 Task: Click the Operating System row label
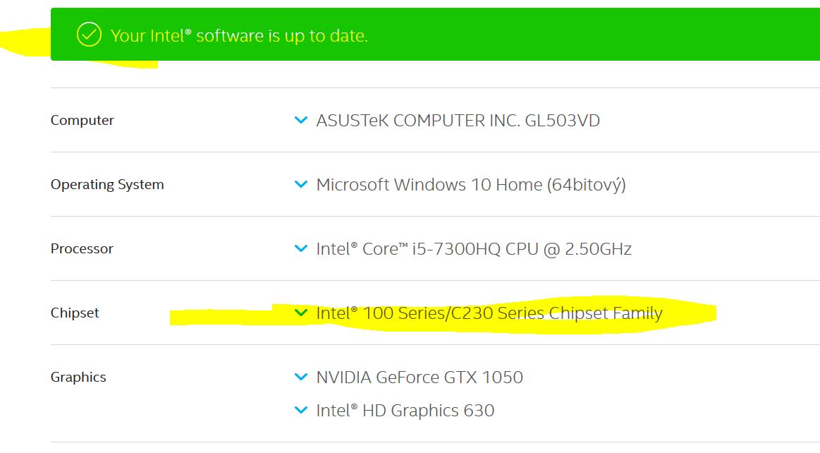coord(107,185)
